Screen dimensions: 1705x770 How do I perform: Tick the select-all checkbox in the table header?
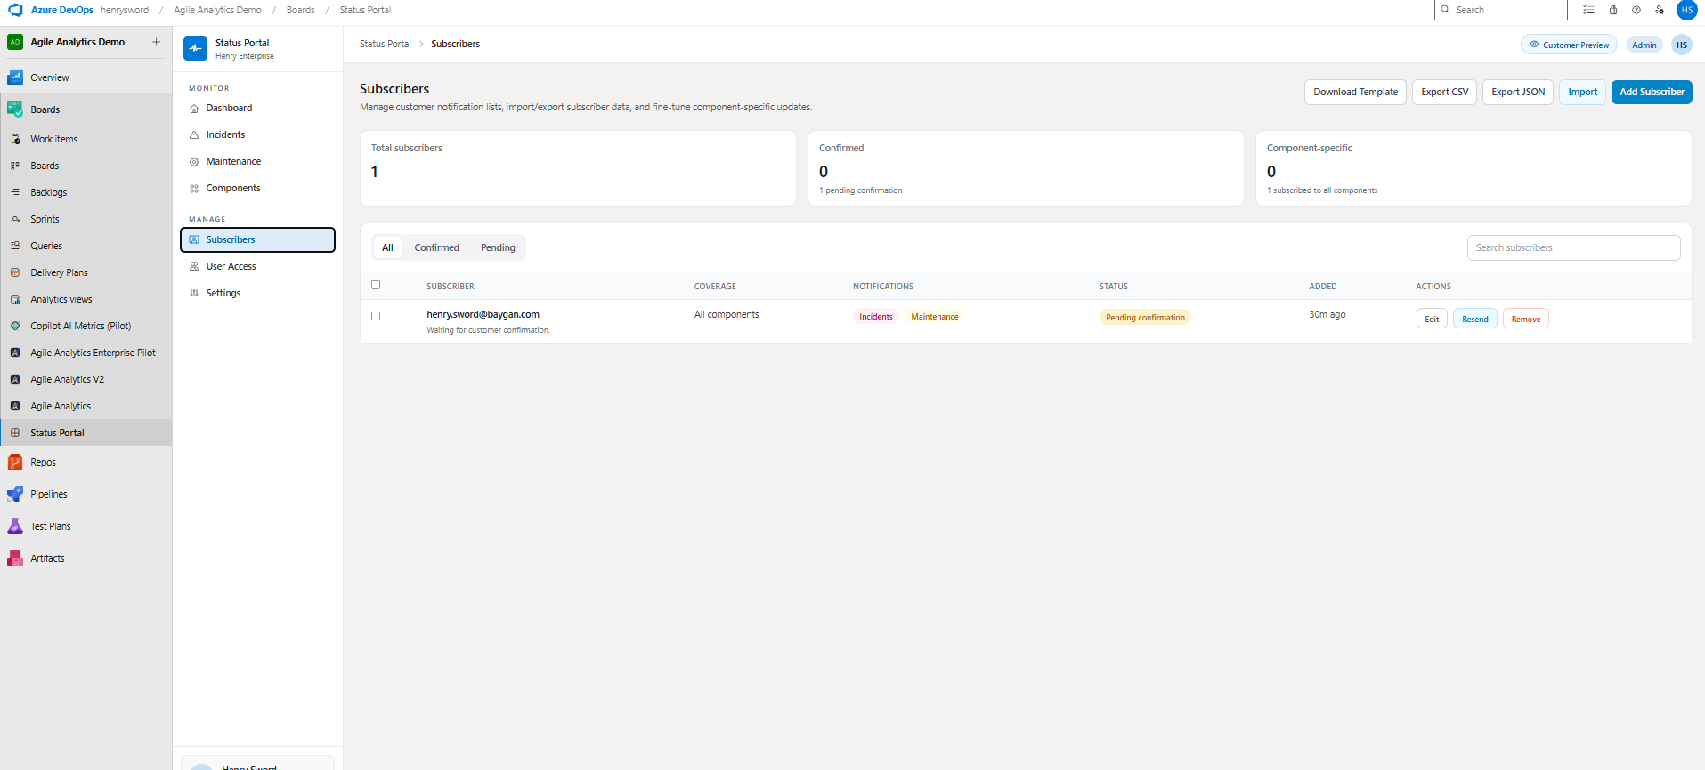tap(376, 285)
